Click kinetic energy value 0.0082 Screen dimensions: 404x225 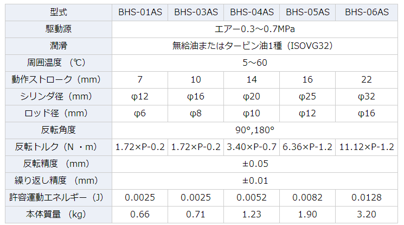(x=307, y=198)
